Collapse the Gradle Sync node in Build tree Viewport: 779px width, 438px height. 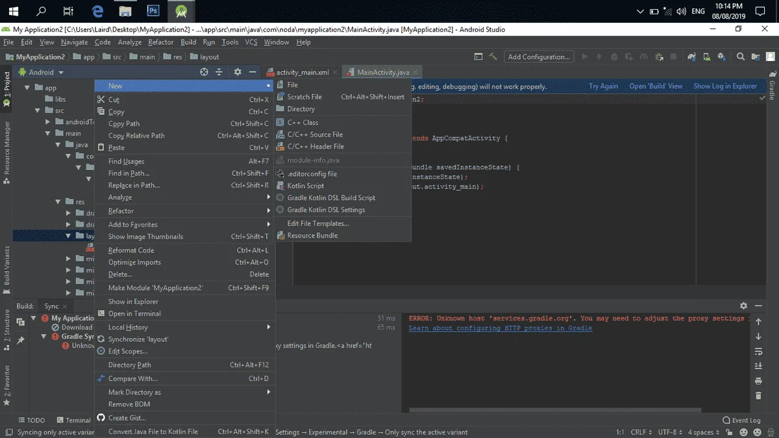[x=44, y=337]
